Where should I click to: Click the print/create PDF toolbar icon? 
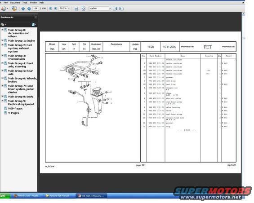3,8
